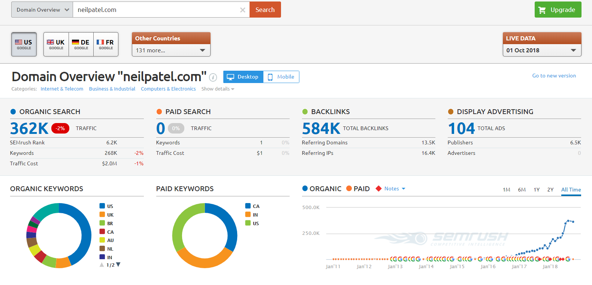Click Traffic Cost value $2.0M

(x=109, y=163)
